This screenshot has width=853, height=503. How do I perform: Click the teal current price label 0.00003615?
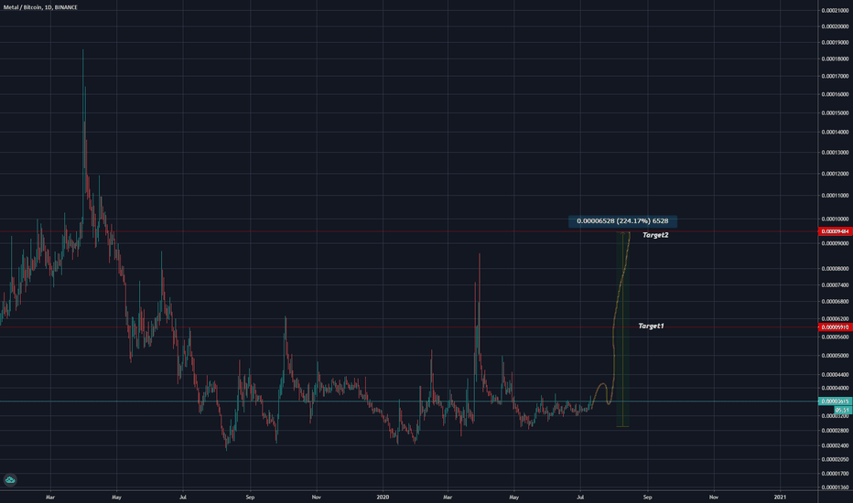tap(835, 401)
